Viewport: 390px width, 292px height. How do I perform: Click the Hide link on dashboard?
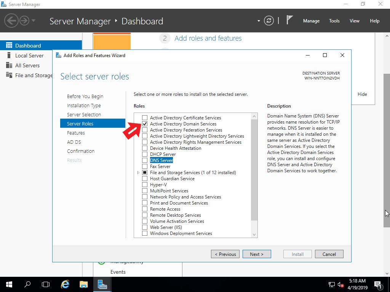tap(362, 94)
